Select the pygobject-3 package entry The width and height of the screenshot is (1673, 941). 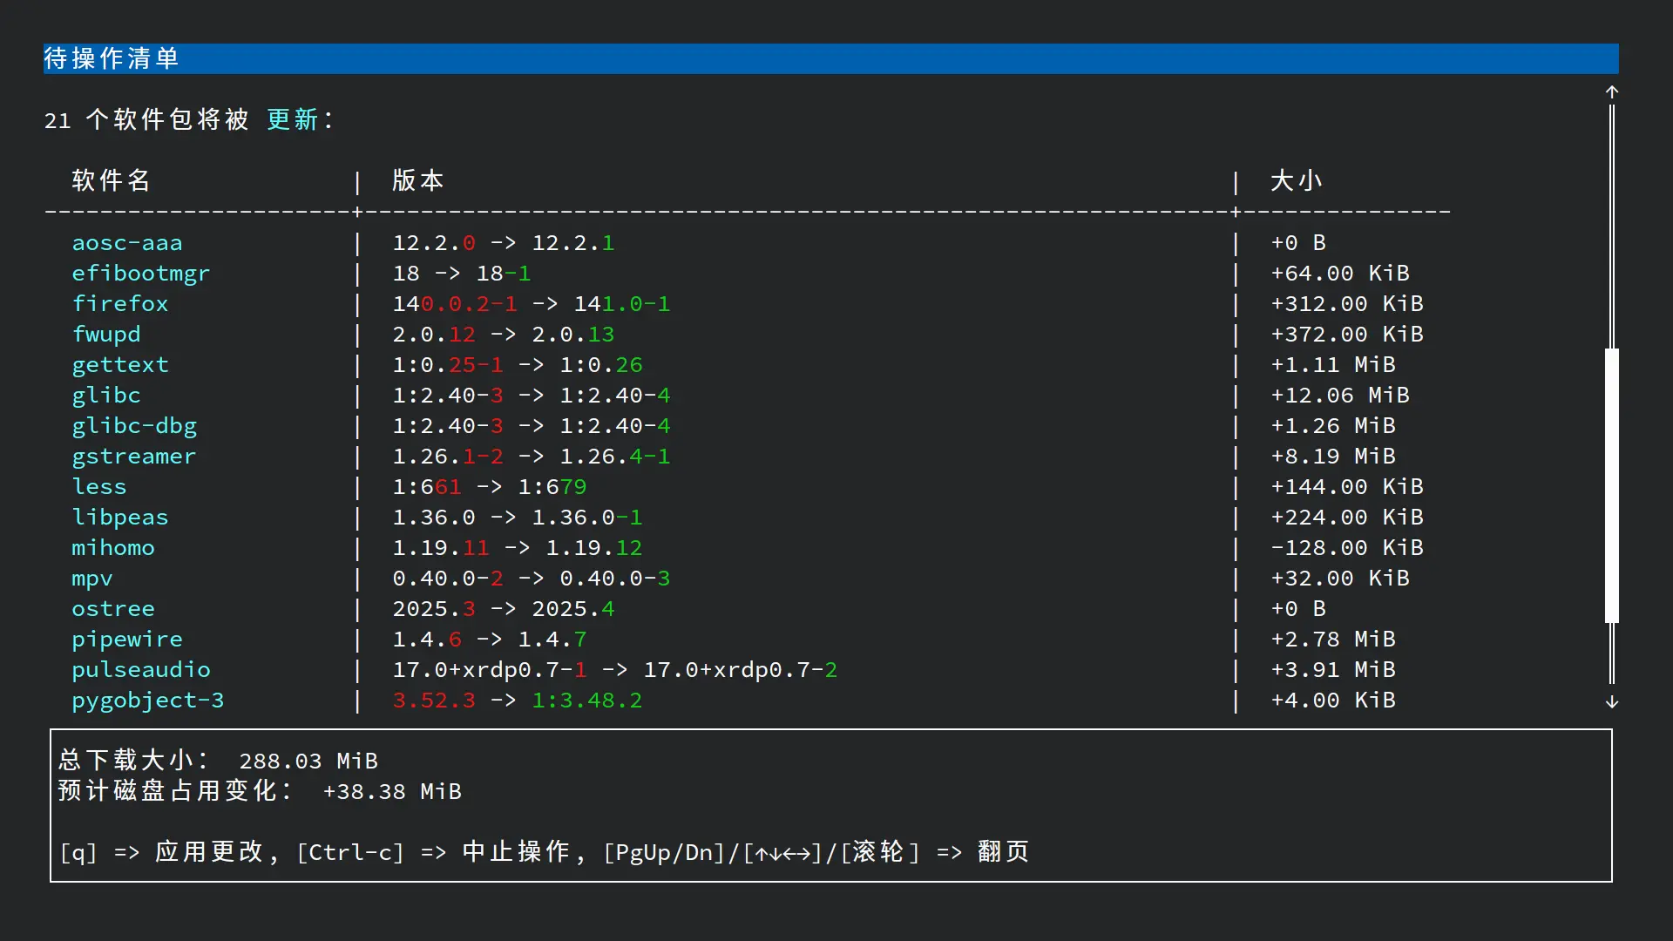[148, 700]
